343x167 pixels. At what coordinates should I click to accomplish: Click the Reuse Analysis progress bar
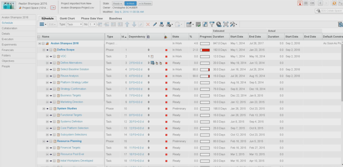point(205,76)
